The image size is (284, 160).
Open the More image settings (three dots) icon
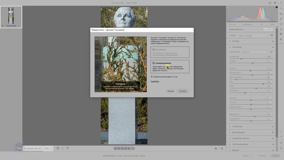tap(281, 44)
